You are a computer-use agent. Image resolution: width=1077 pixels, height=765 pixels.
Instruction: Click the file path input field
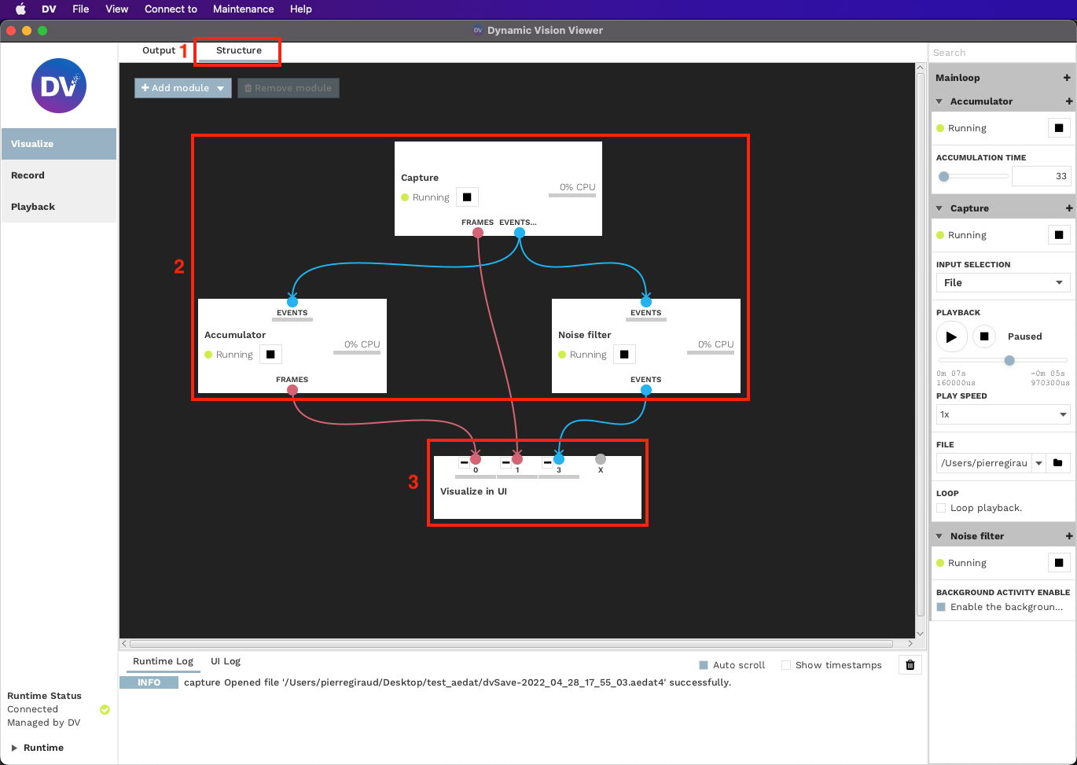tap(983, 463)
